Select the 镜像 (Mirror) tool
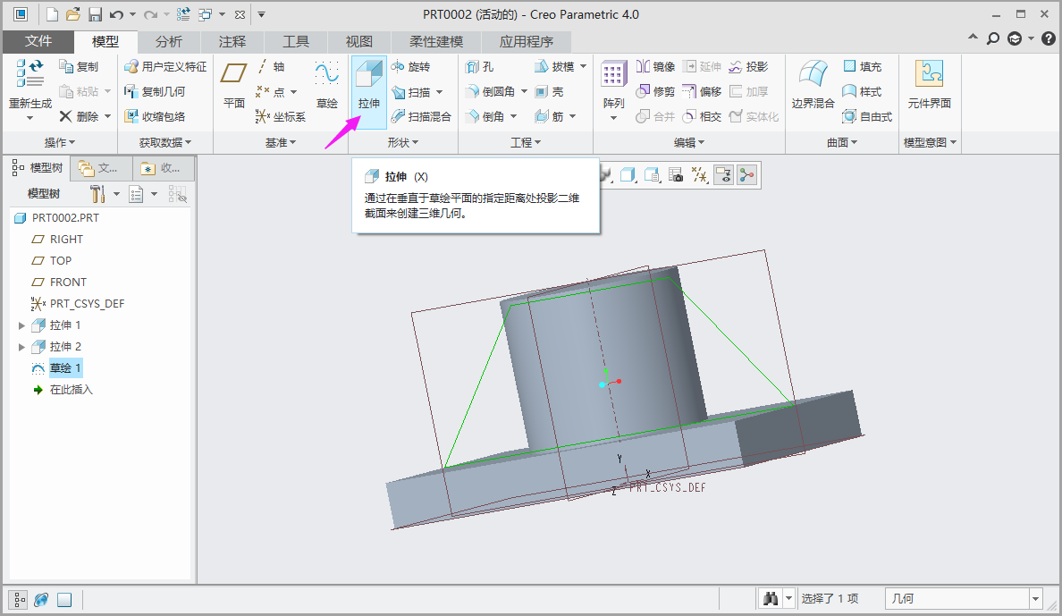Viewport: 1062px width, 616px height. pos(655,67)
